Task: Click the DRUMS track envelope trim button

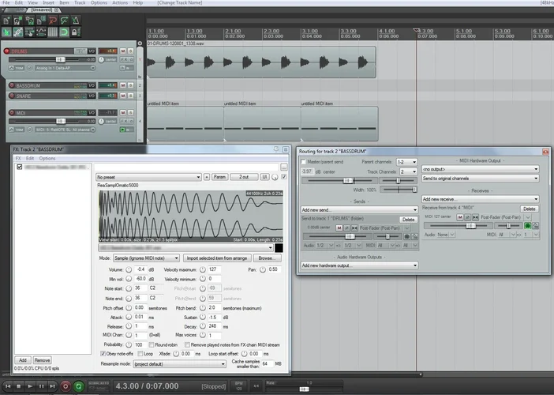Action: click(17, 68)
